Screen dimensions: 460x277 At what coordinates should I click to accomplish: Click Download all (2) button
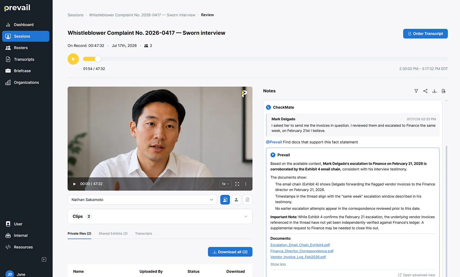point(230,252)
